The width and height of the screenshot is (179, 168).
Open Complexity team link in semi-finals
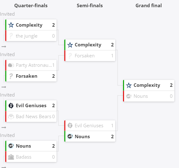(88, 45)
